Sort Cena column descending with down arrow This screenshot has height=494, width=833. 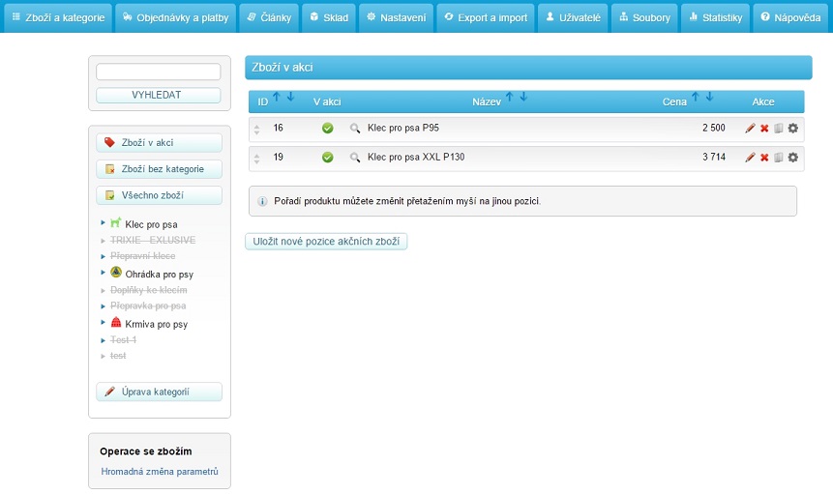tap(709, 97)
